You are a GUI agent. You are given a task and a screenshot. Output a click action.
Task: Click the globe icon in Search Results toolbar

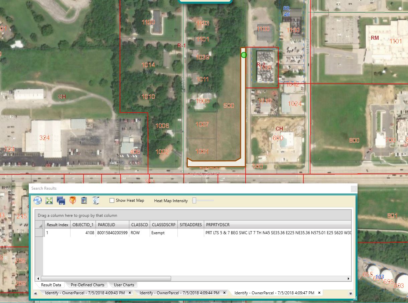[x=38, y=200]
